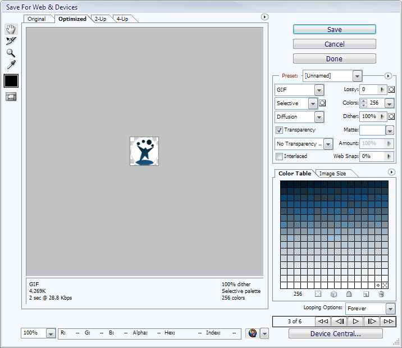Toggle slices visibility icon

pyautogui.click(x=11, y=97)
